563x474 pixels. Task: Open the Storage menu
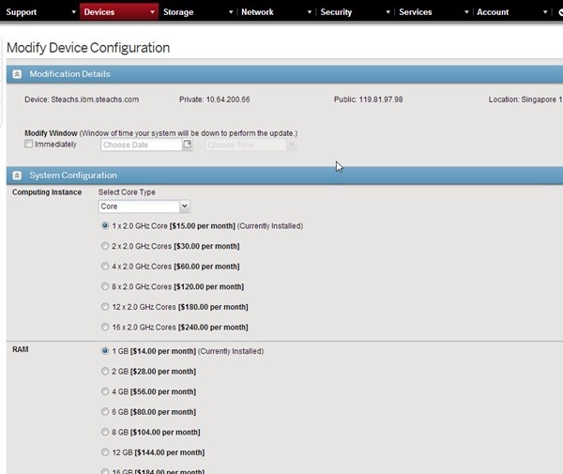tap(178, 12)
